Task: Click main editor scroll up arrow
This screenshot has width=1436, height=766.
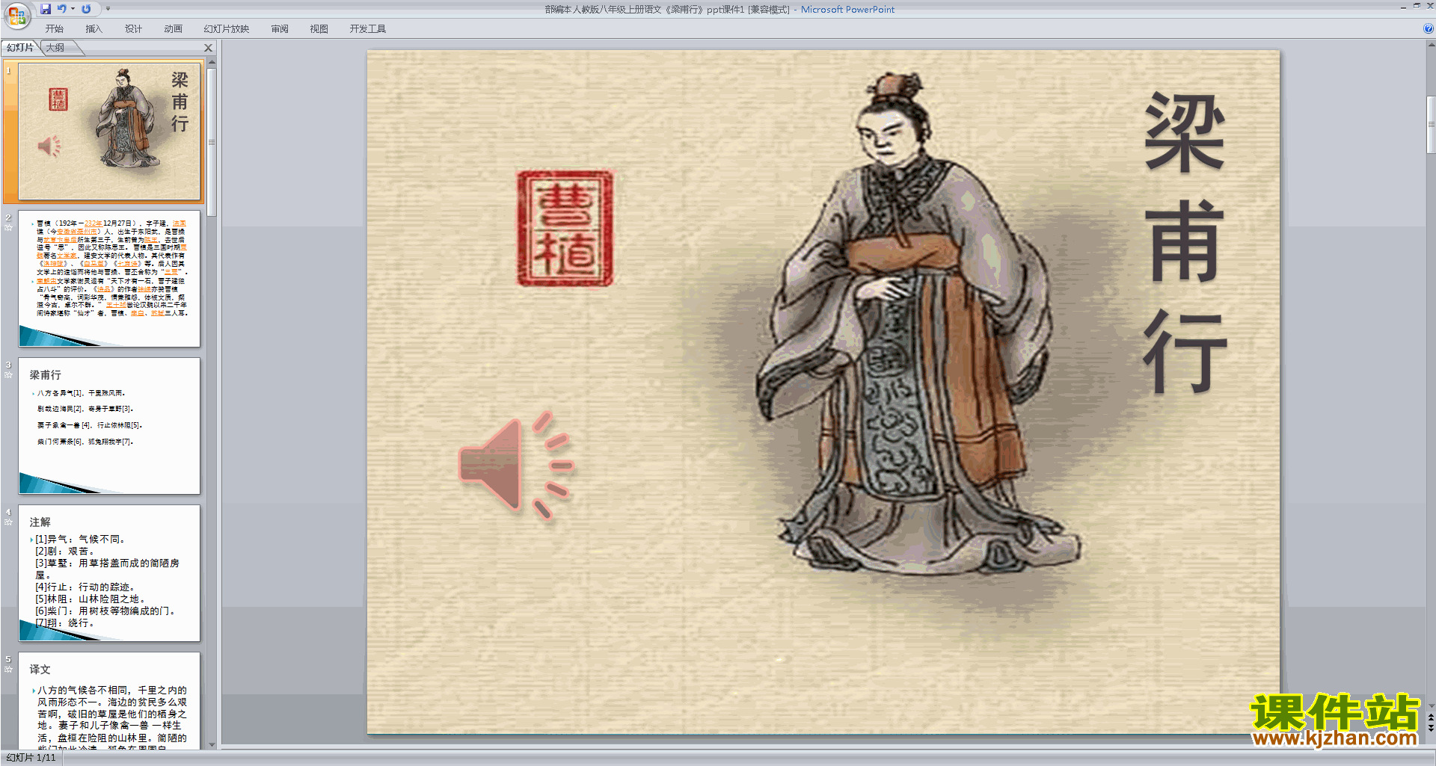Action: point(1431,45)
